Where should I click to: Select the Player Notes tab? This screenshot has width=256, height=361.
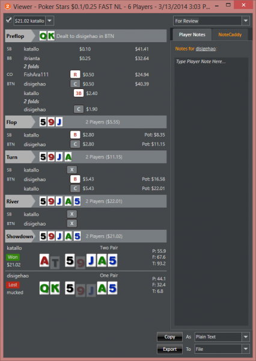(x=192, y=34)
